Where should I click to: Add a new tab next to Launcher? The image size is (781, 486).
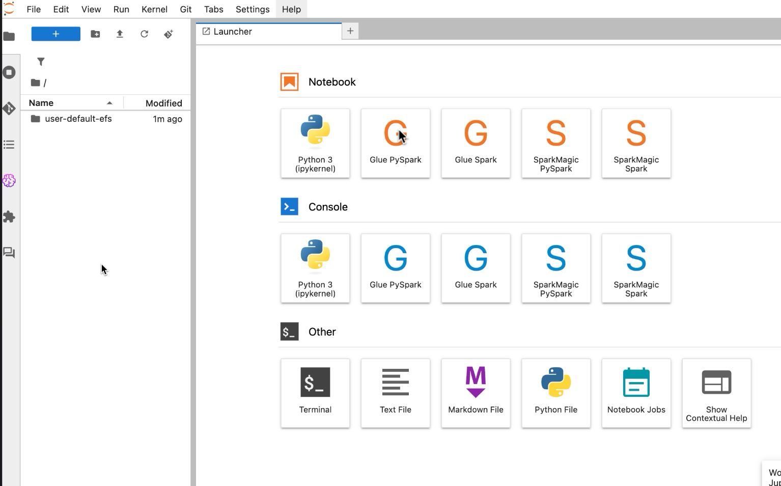point(350,31)
